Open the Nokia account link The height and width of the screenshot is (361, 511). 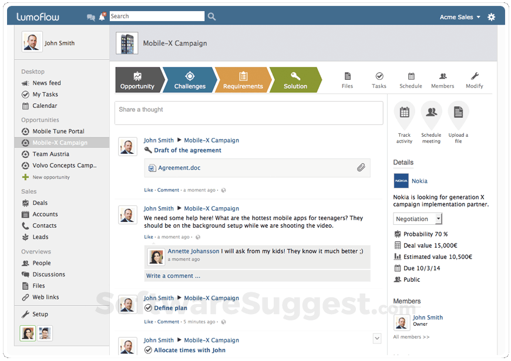[x=419, y=181]
